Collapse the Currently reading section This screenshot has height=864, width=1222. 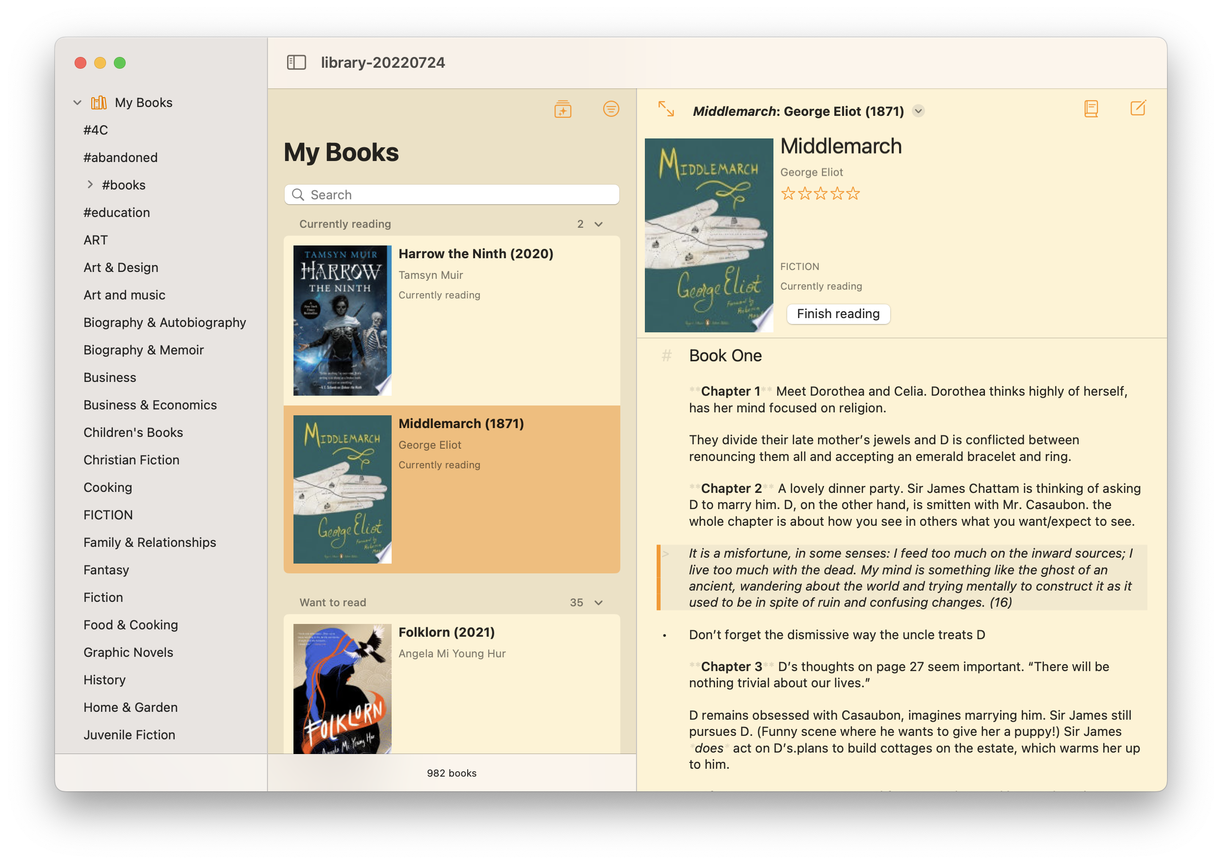pos(599,224)
